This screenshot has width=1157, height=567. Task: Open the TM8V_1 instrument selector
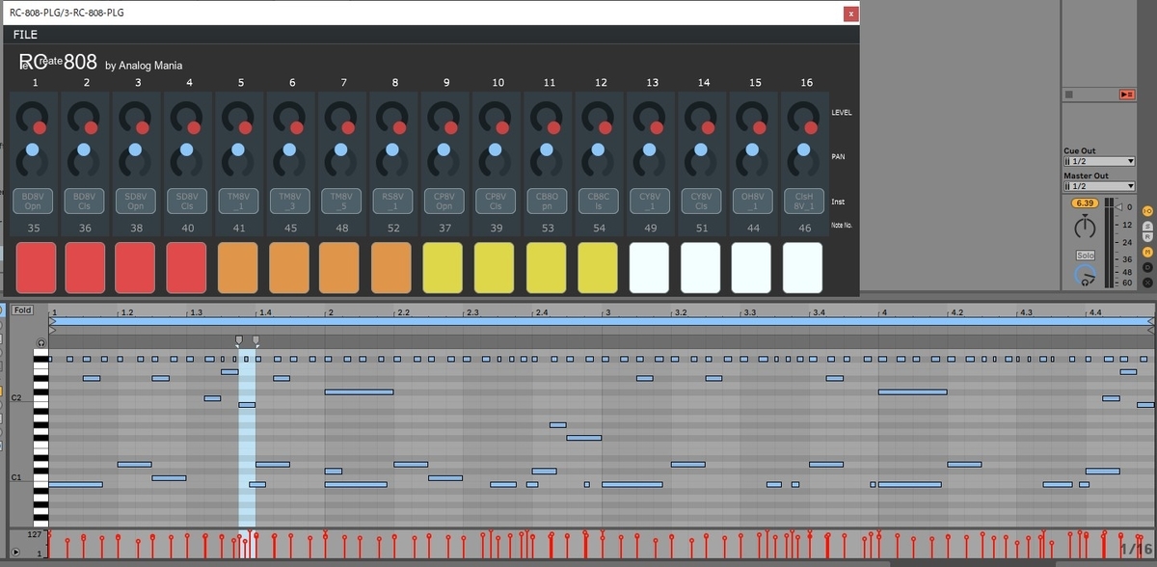[x=241, y=201]
